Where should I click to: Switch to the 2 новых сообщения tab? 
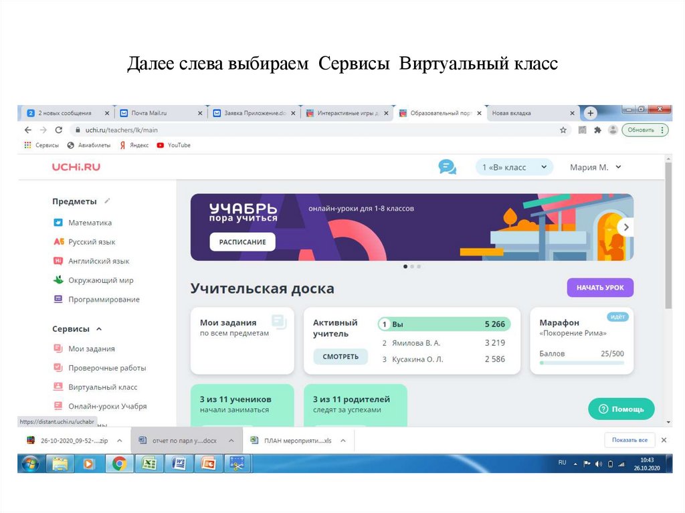pyautogui.click(x=68, y=113)
